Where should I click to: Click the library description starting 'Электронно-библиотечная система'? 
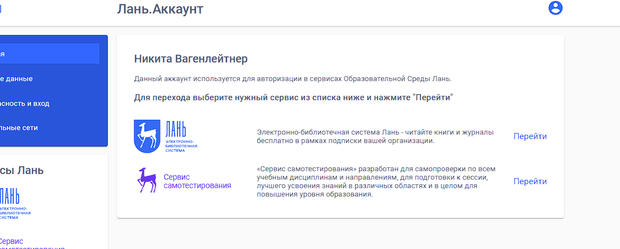point(376,136)
